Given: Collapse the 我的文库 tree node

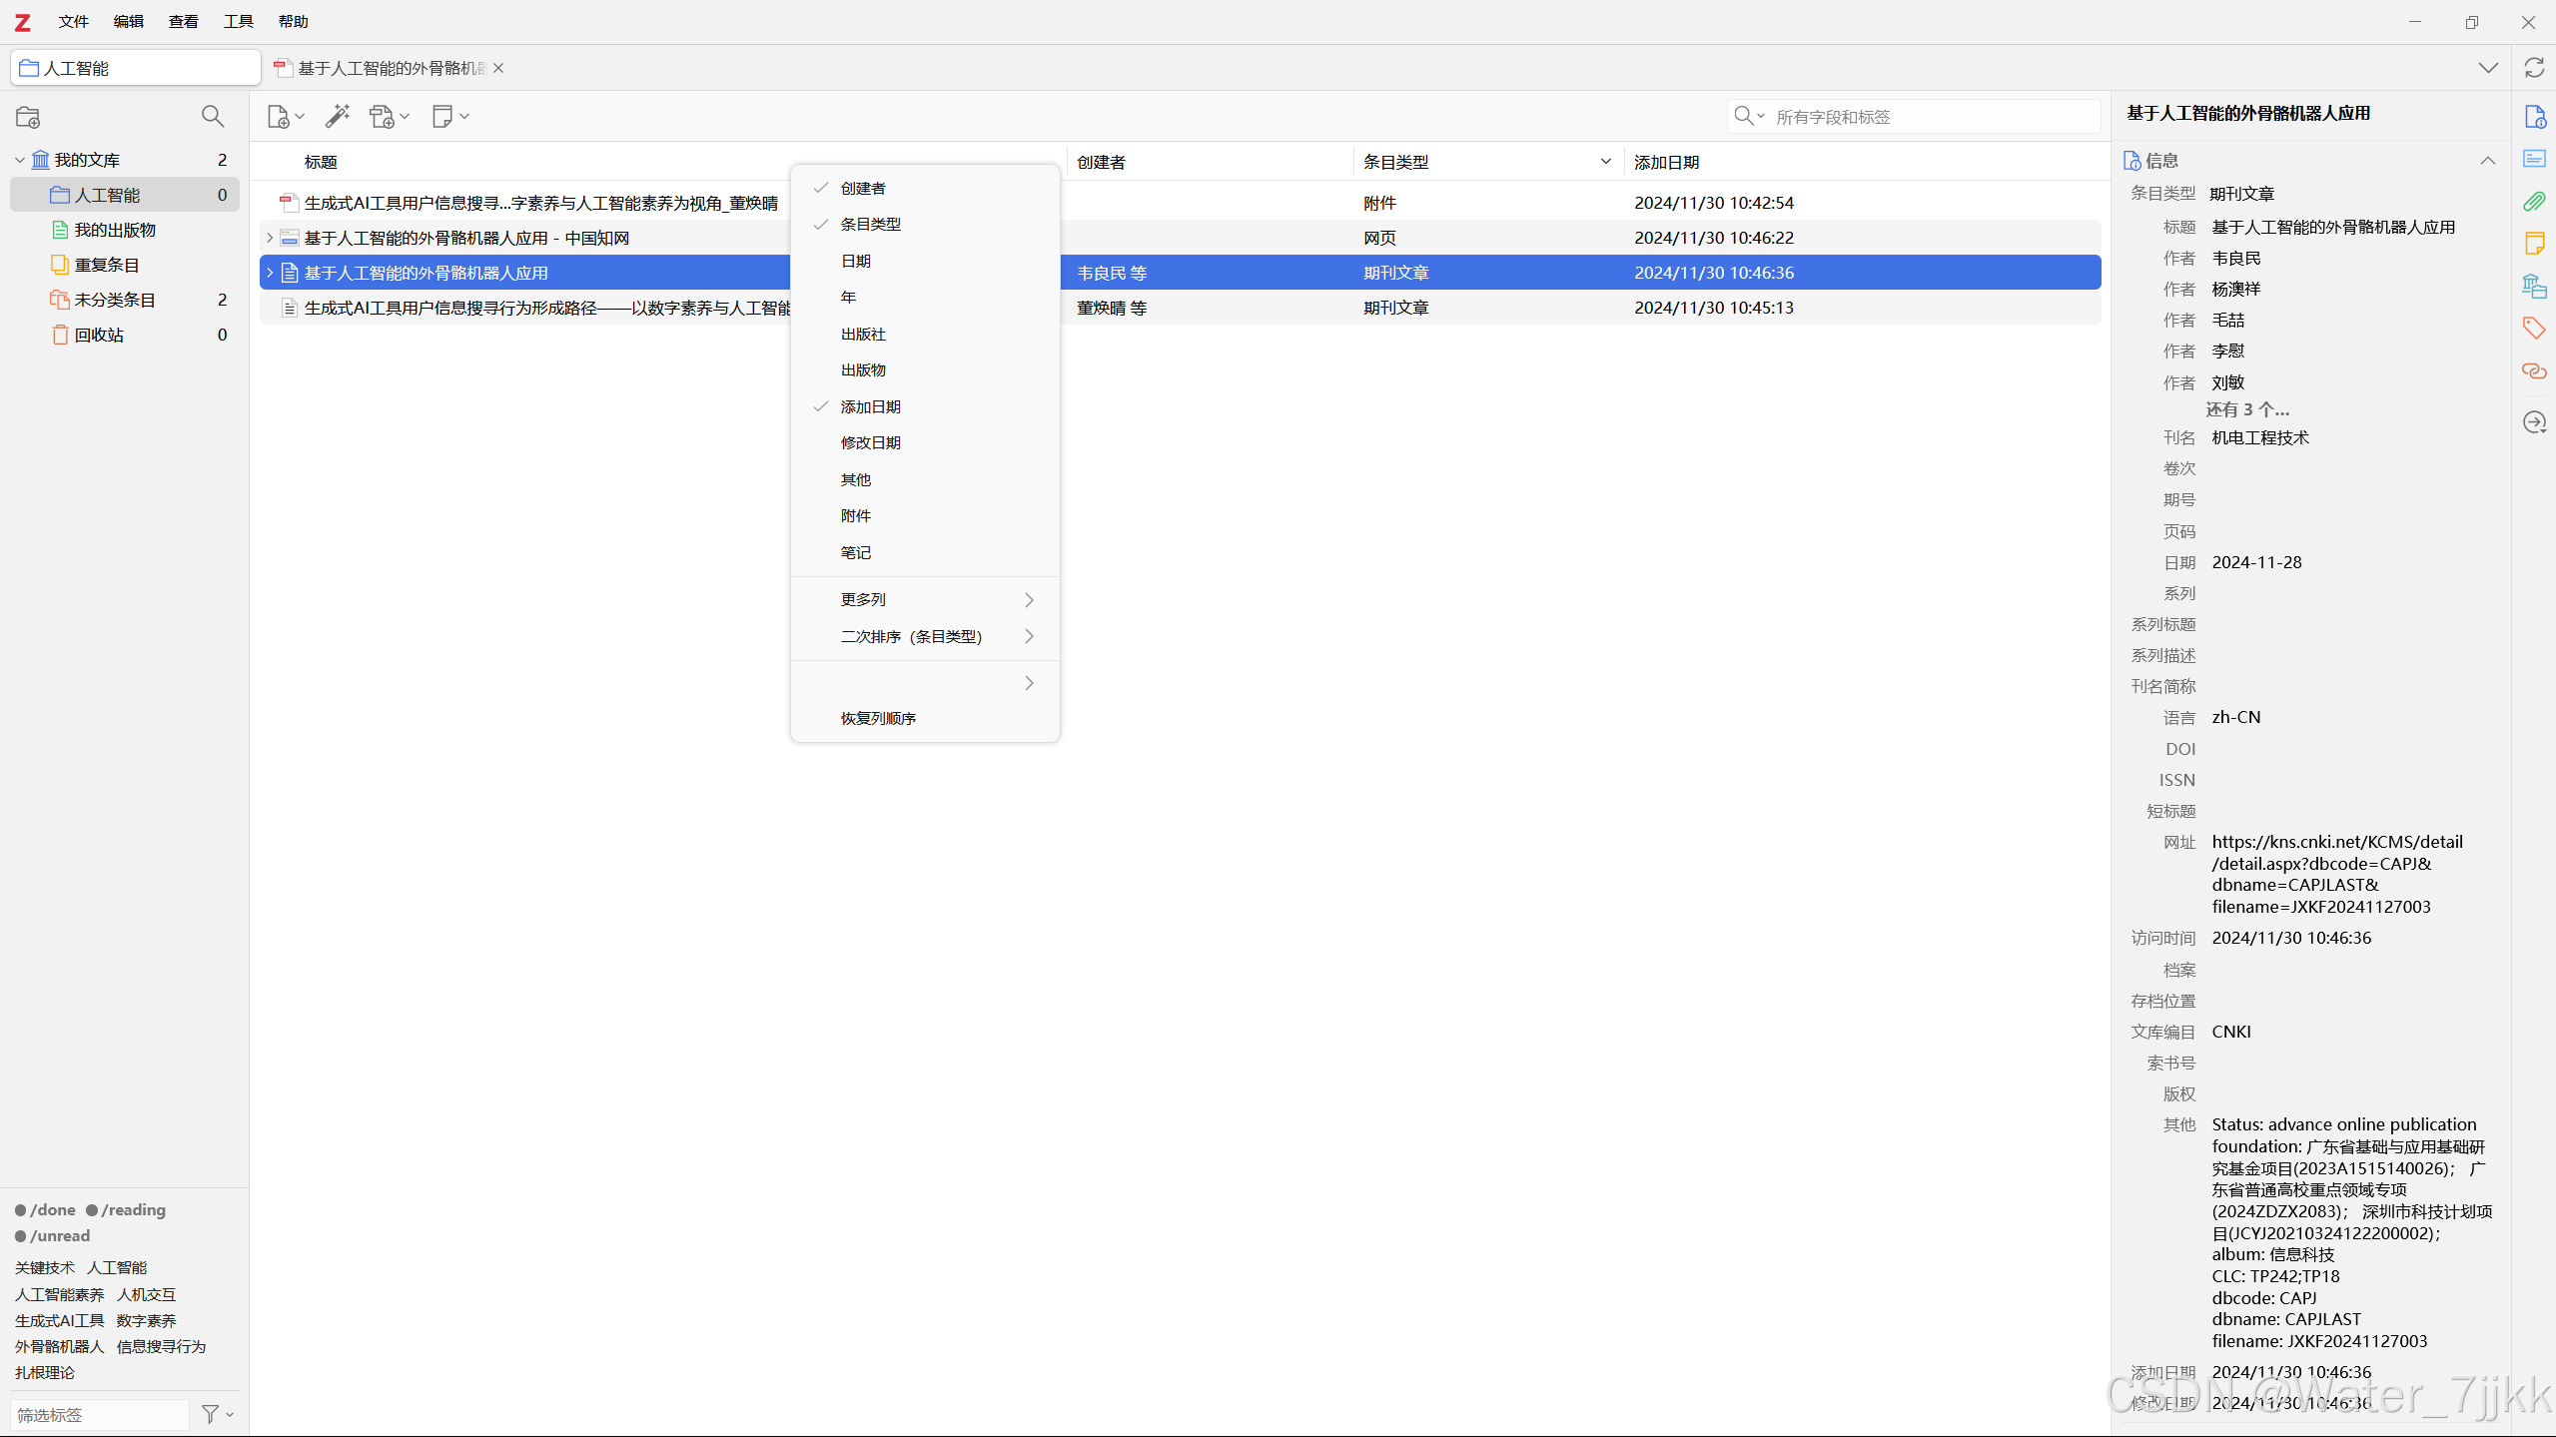Looking at the screenshot, I should point(20,160).
